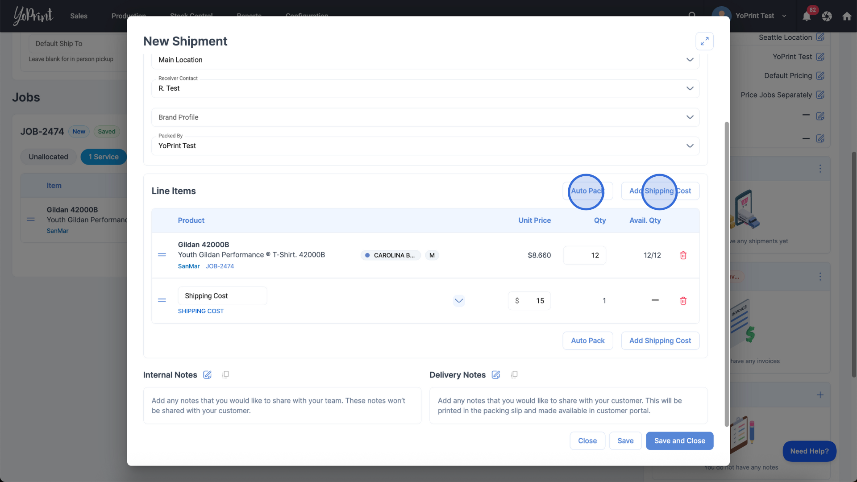Open the Sales menu

pos(79,16)
